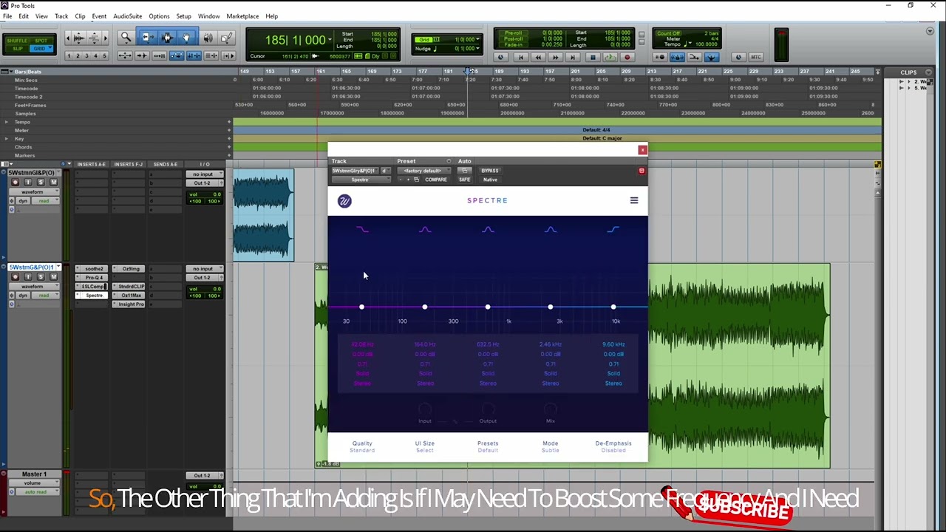Viewport: 946px width, 532px height.
Task: Open the File menu
Action: point(7,16)
